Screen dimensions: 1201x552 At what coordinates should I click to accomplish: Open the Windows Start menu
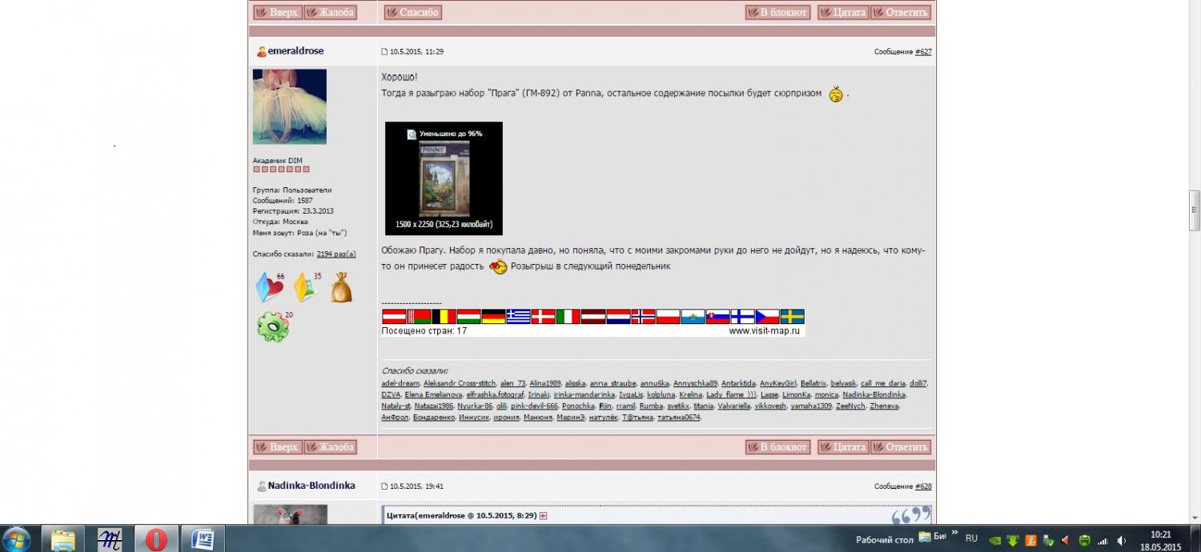coord(16,538)
